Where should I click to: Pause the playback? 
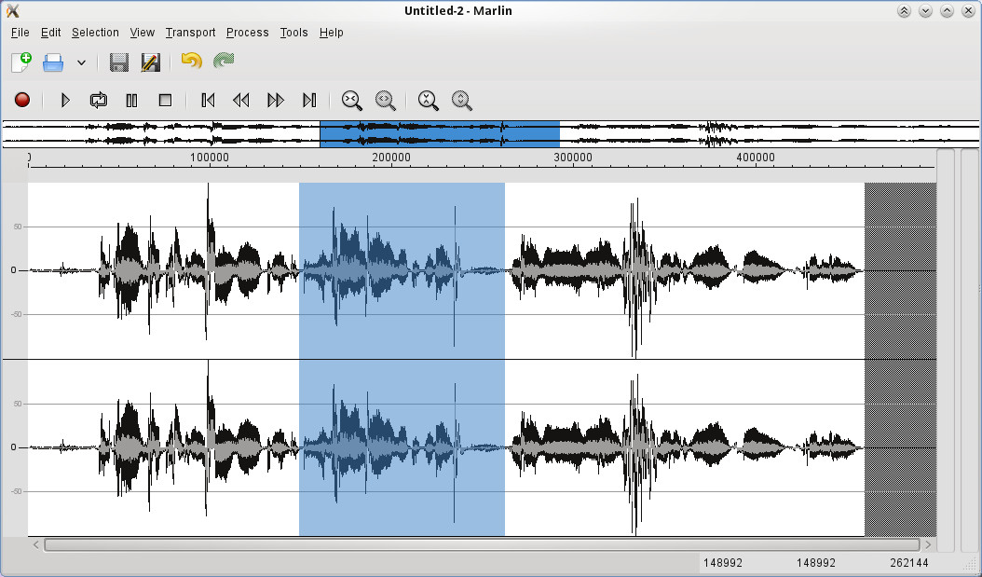[x=131, y=100]
